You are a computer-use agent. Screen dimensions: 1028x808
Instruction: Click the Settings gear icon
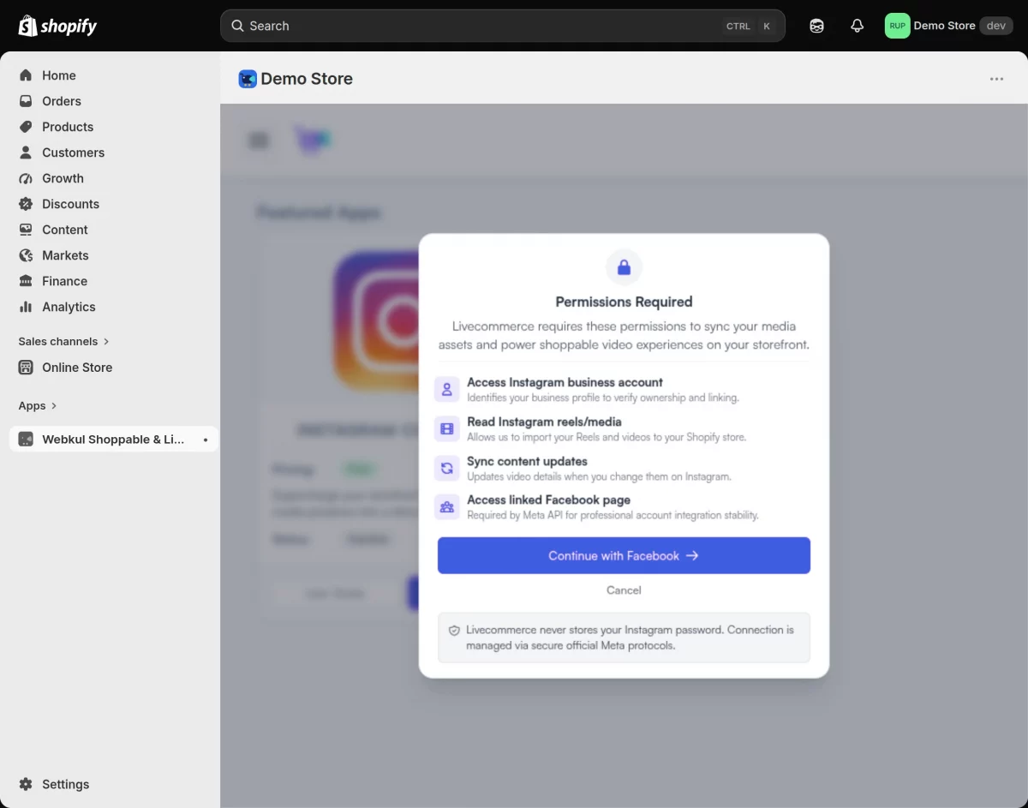click(x=26, y=784)
